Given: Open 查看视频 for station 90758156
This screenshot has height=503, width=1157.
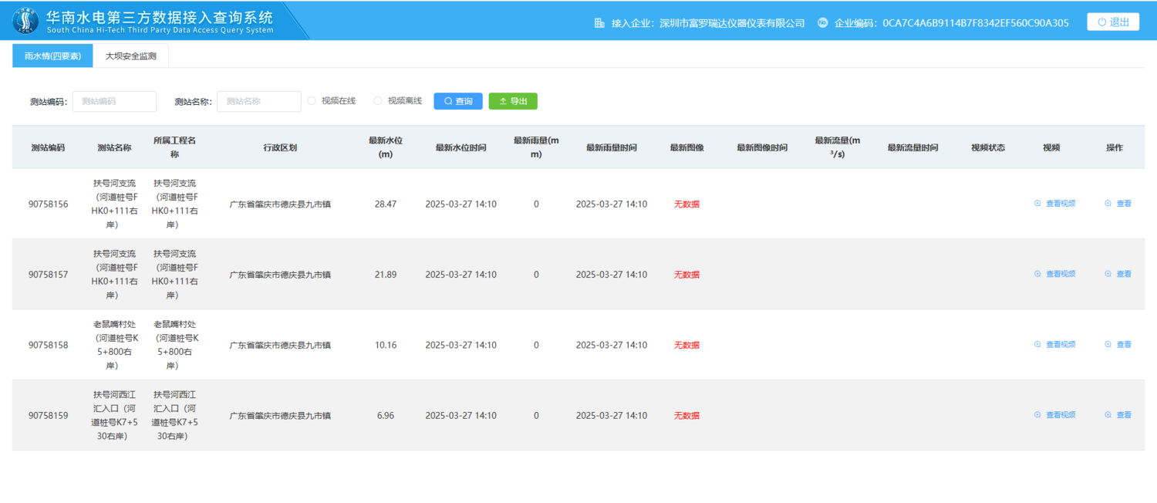Looking at the screenshot, I should 1054,204.
